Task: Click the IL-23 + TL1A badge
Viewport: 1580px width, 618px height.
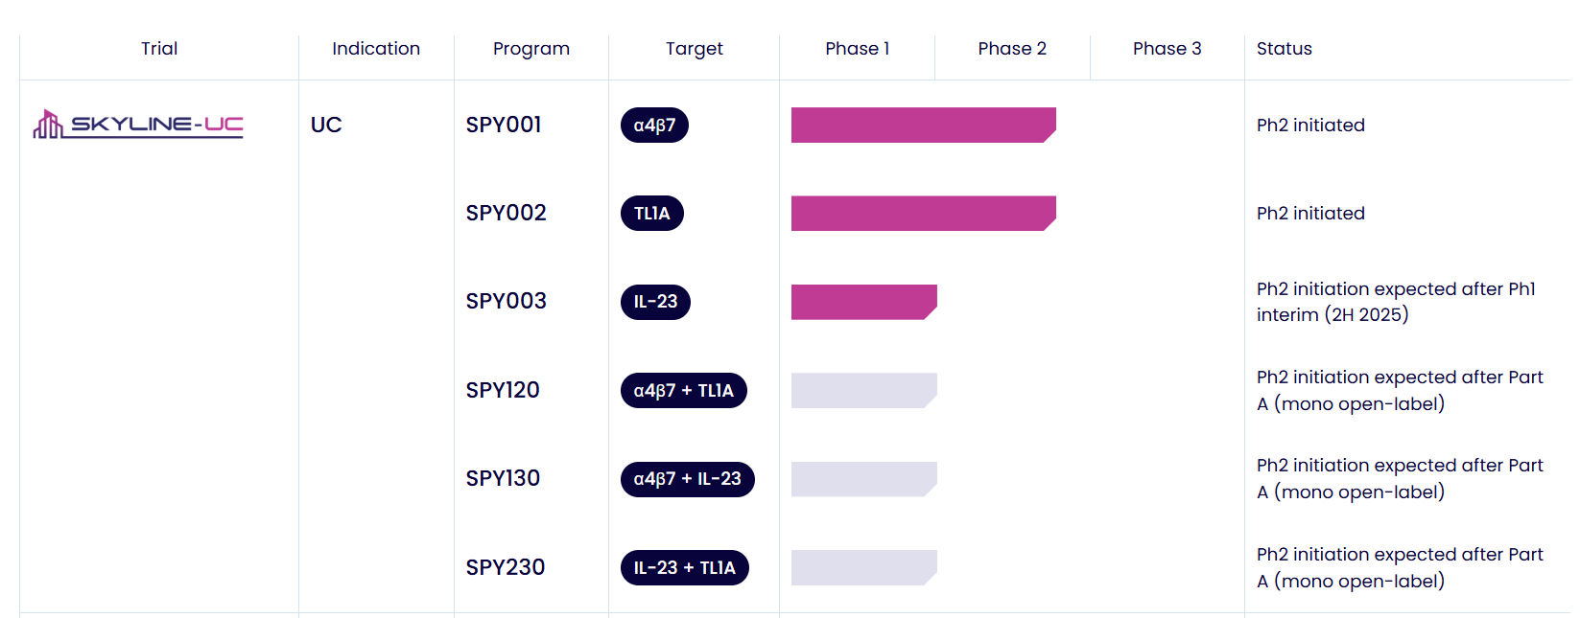Action: click(684, 568)
